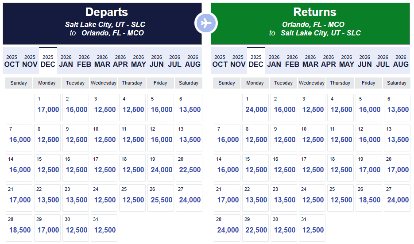Image resolution: width=414 pixels, height=244 pixels.
Task: Select December 1 return for 24,000
Action: [x=256, y=108]
